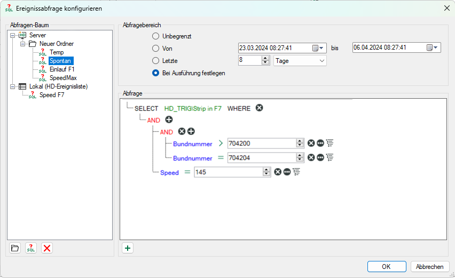The height and width of the screenshot is (278, 455).
Task: Click the new folder icon below tree
Action: 15,248
